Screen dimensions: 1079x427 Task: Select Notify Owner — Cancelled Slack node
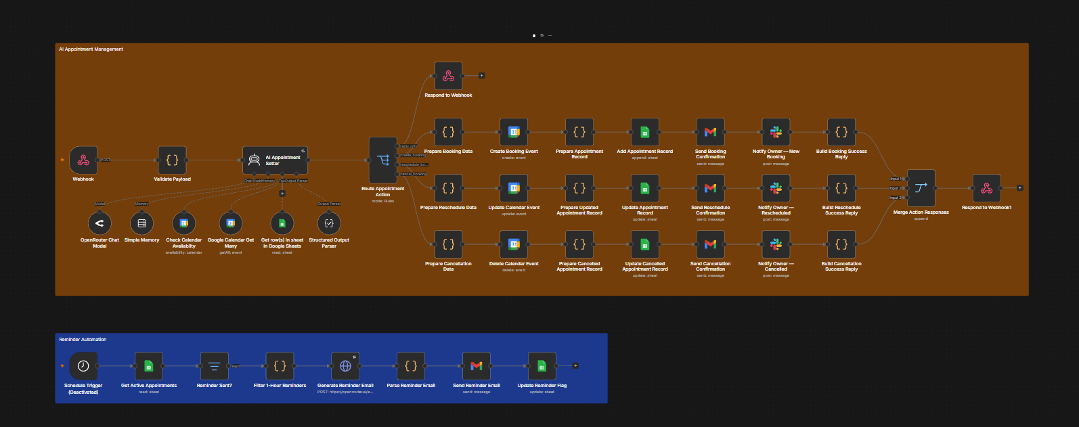tap(776, 245)
